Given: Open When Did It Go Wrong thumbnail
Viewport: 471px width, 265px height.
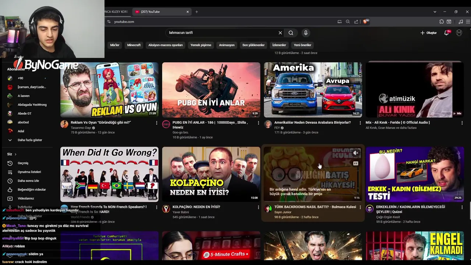Looking at the screenshot, I should pos(109,174).
